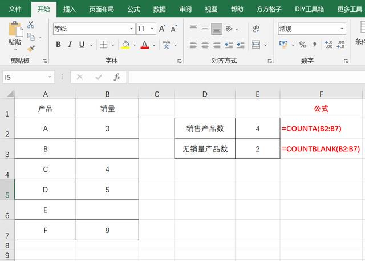Screen dimensions: 365x261
Task: Open 数字 group dialog launcher
Action: 346,61
